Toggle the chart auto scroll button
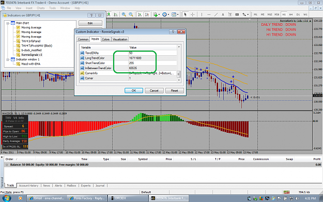This screenshot has height=202, width=323. [x=140, y=14]
